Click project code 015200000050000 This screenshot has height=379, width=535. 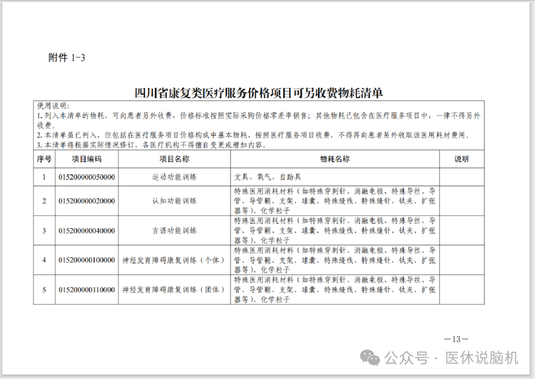coord(87,177)
